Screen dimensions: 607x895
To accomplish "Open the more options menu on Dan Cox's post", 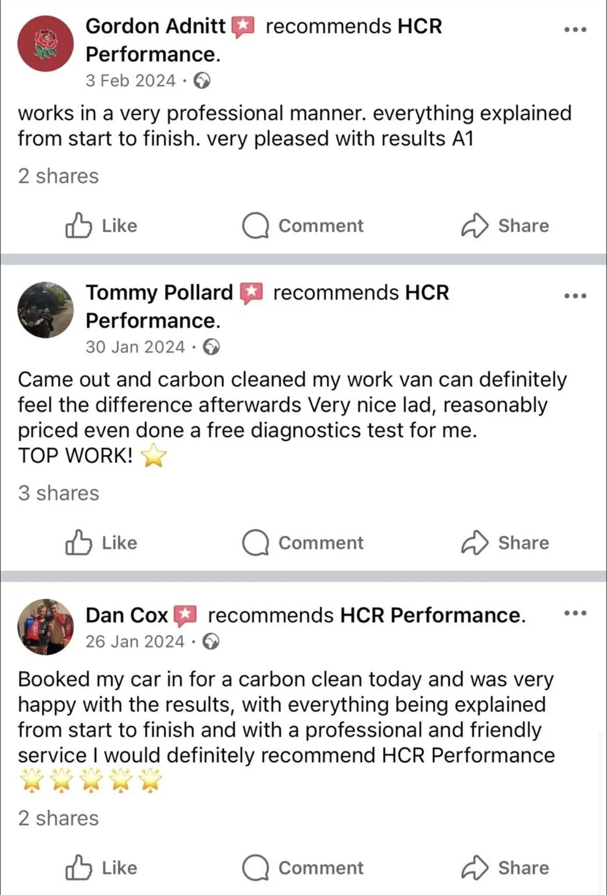I will 575,613.
